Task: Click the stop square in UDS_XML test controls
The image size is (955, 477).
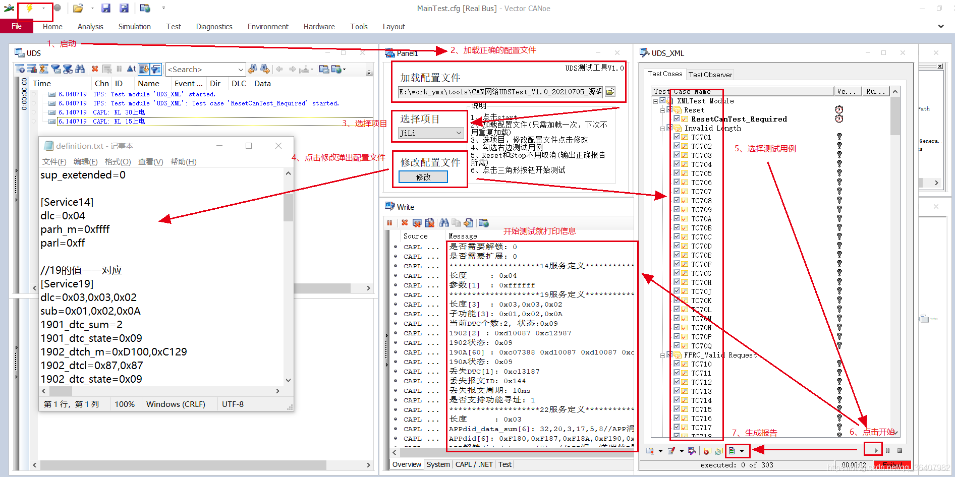Action: click(900, 450)
